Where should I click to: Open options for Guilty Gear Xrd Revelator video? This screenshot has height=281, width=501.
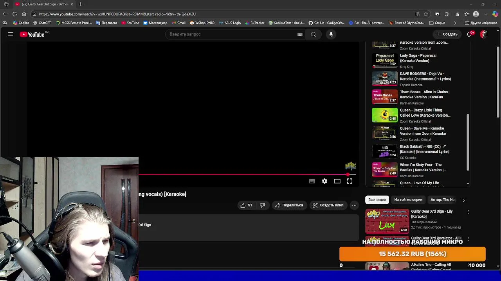[x=468, y=239]
